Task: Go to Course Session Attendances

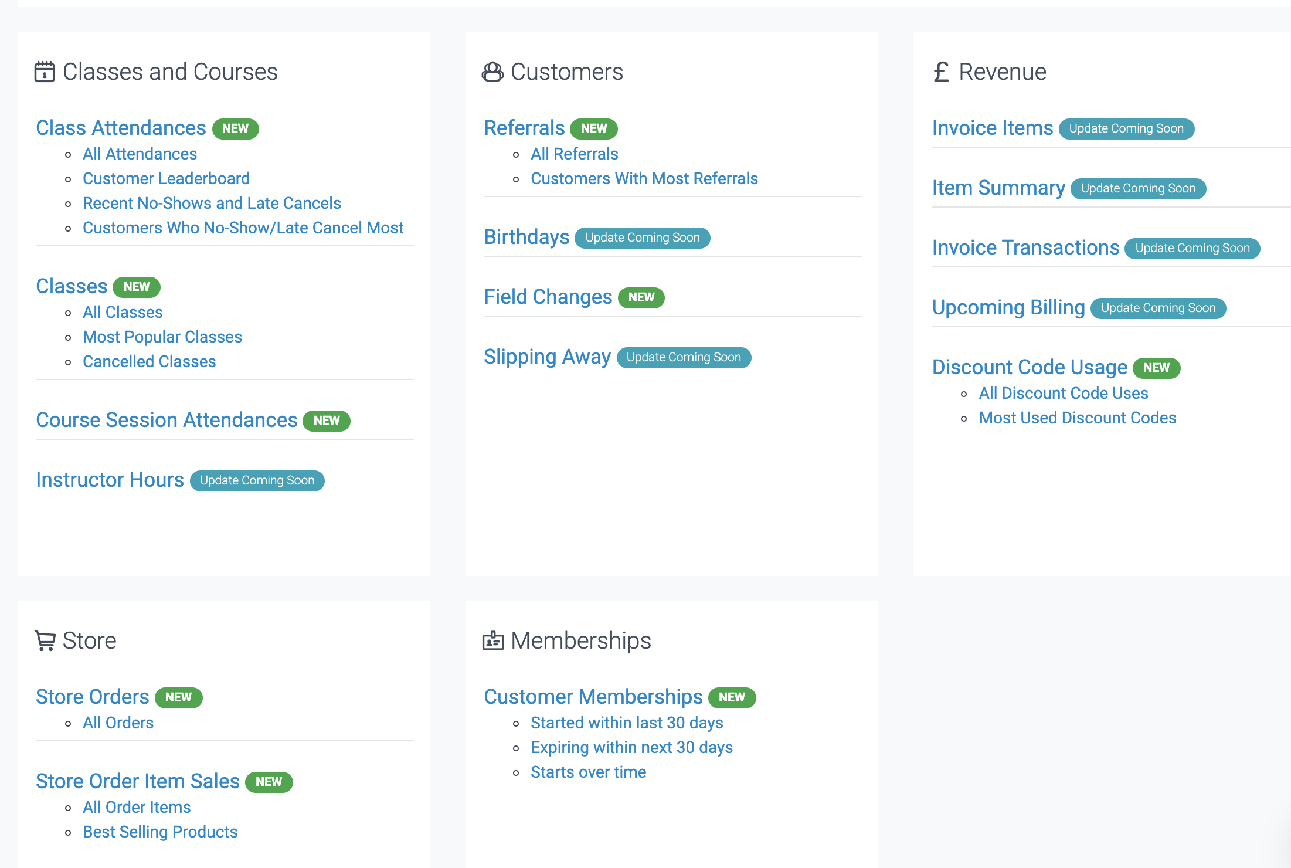Action: point(167,420)
